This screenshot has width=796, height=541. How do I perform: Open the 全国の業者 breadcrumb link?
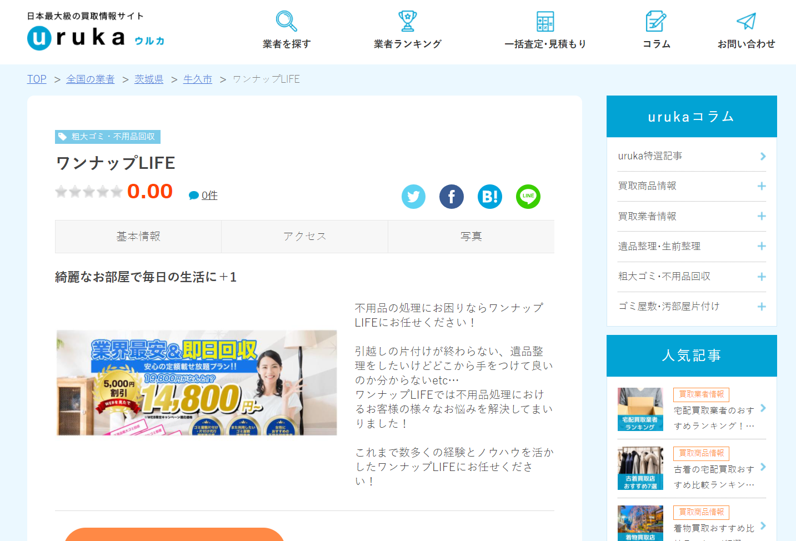click(91, 79)
